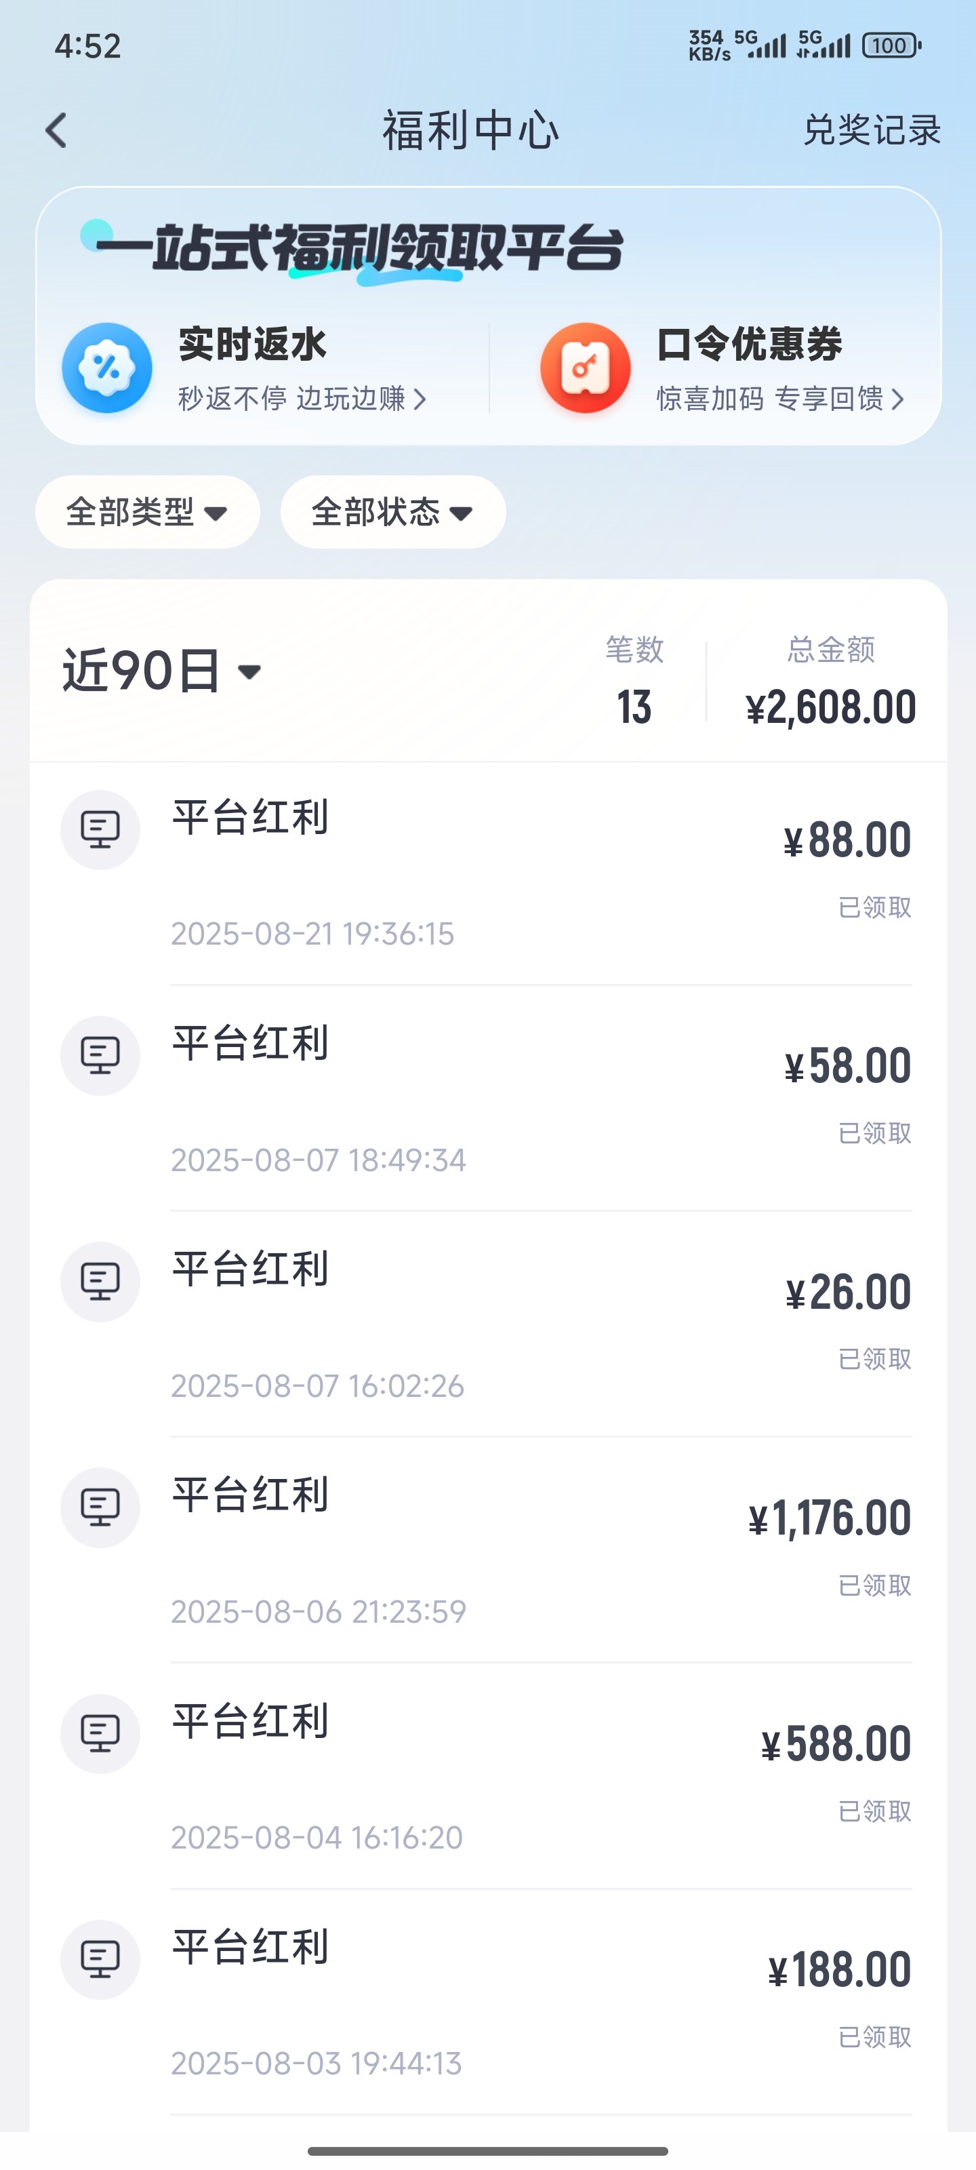Expand the 近90日 date range selector
976x2170 pixels.
click(x=162, y=671)
